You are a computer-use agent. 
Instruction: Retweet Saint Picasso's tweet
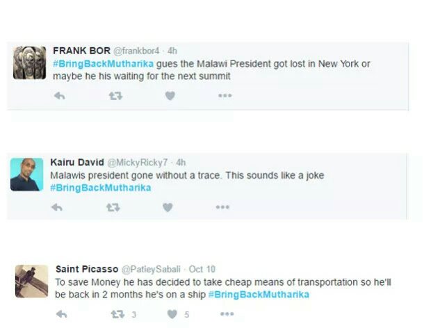pyautogui.click(x=118, y=314)
